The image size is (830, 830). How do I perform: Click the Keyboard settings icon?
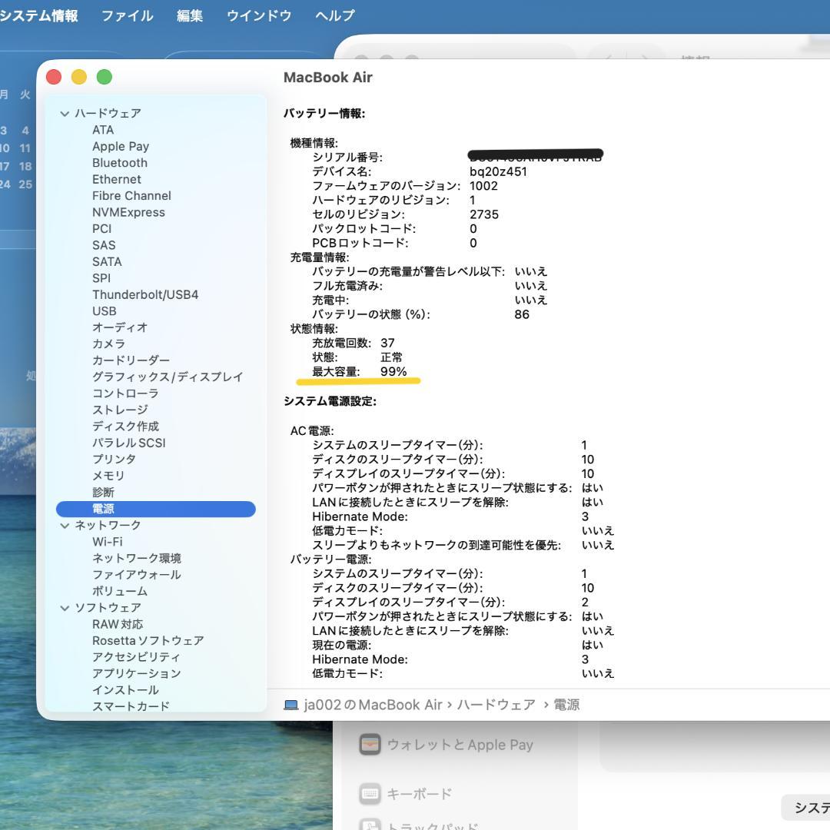tap(370, 793)
